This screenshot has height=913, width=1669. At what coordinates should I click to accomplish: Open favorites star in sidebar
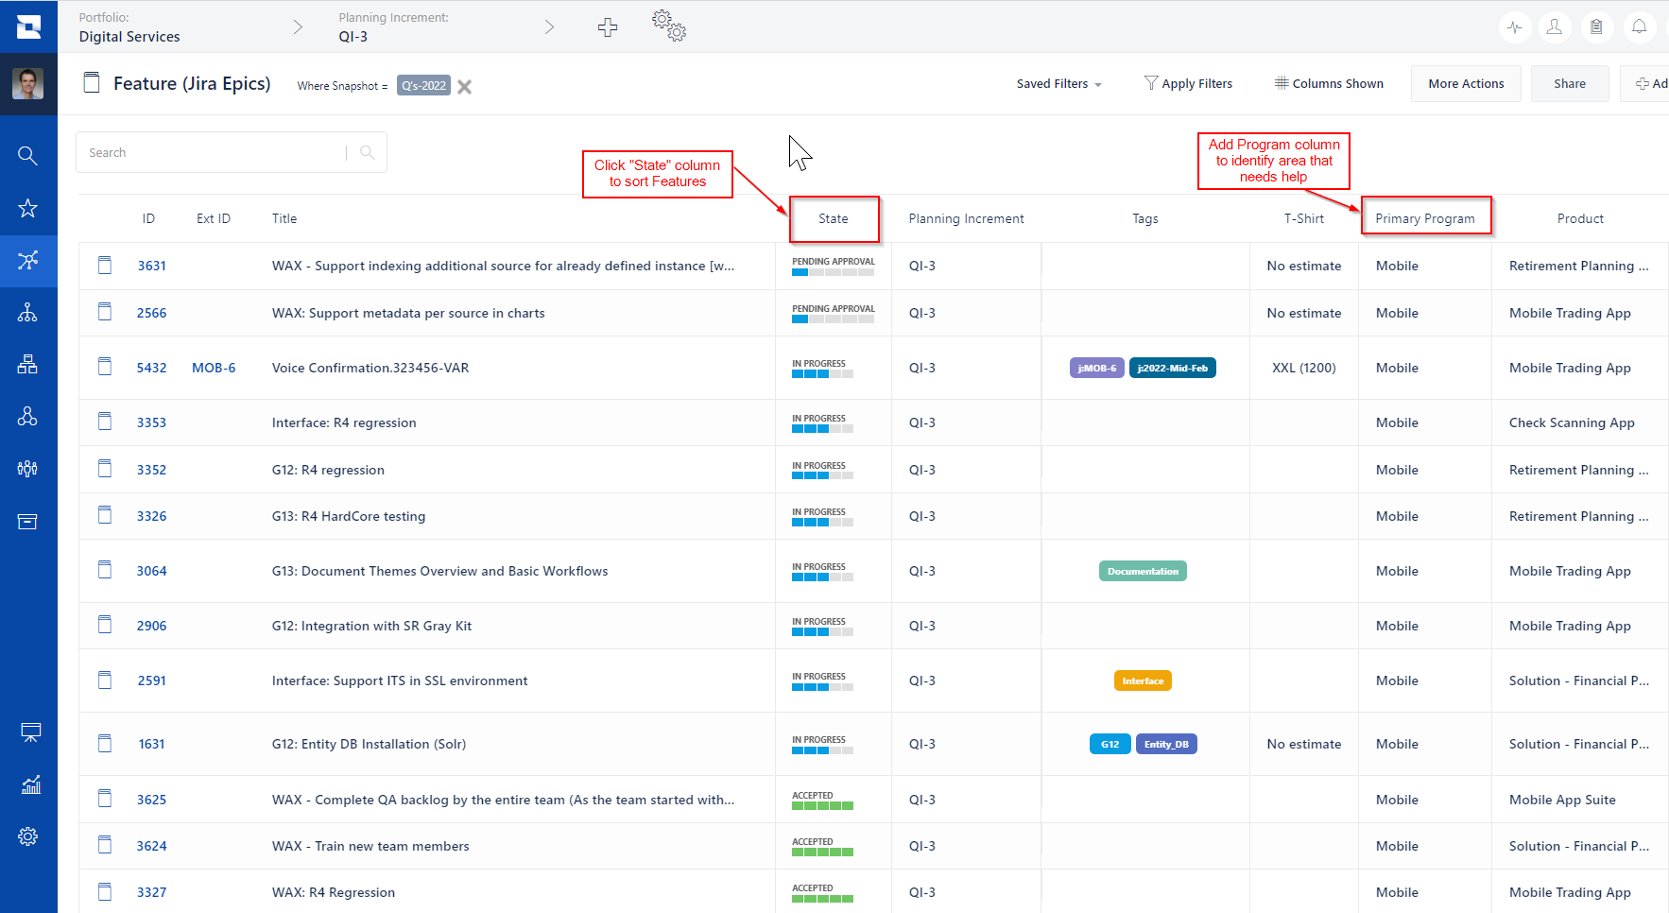[27, 208]
